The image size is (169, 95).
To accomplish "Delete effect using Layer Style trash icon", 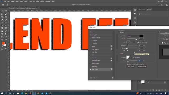I will pyautogui.click(x=113, y=78).
